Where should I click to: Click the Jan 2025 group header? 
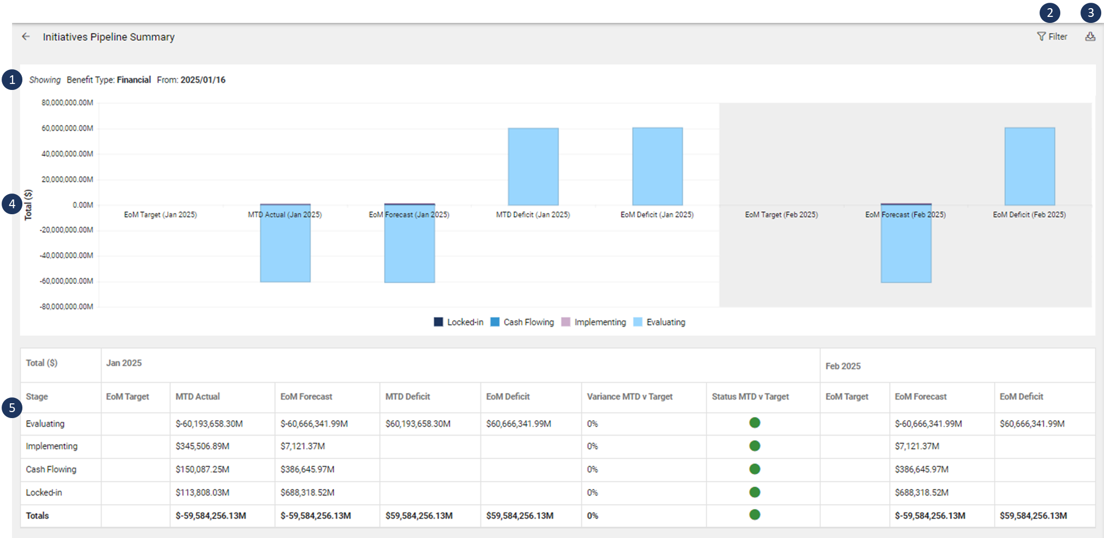click(x=124, y=363)
